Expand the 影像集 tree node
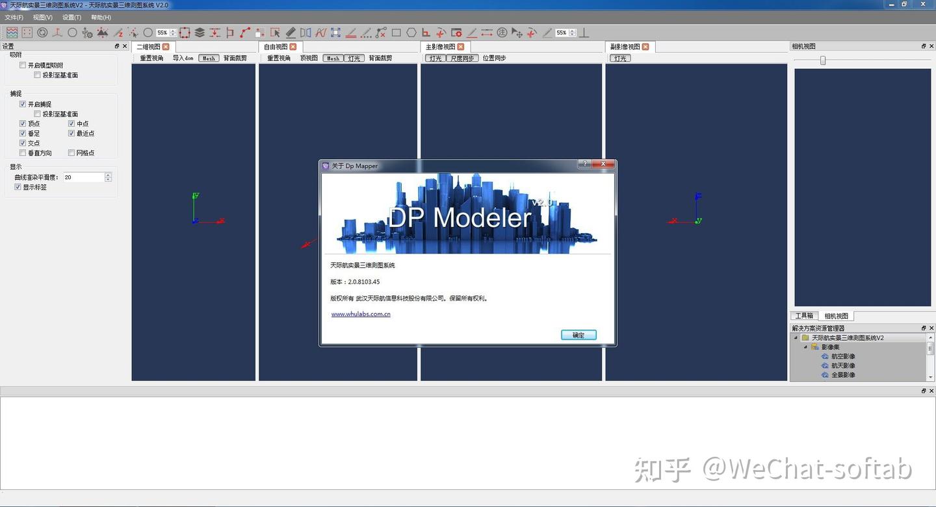The height and width of the screenshot is (507, 936). 806,347
